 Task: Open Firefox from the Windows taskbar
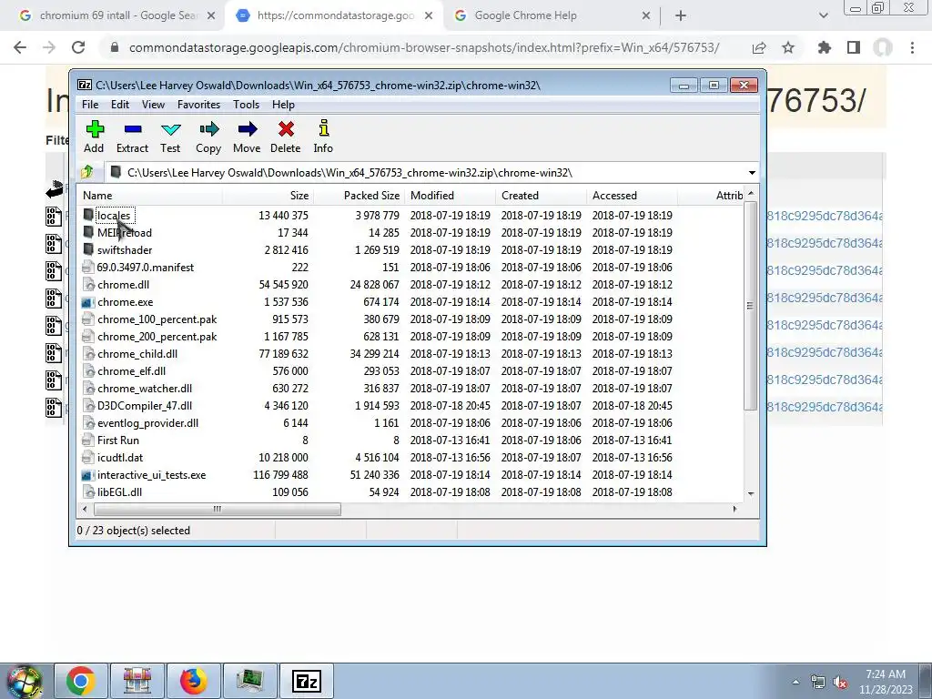[x=193, y=681]
